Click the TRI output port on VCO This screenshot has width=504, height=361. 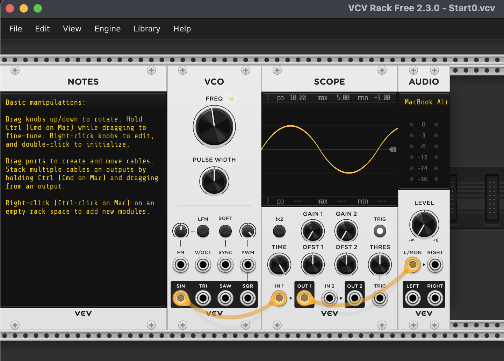(203, 298)
